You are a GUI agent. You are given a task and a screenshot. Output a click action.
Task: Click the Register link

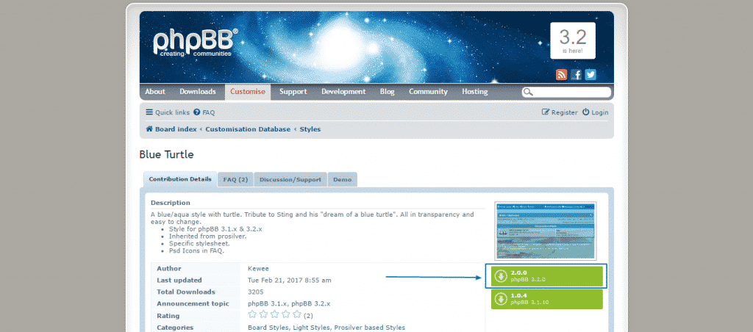pos(560,112)
